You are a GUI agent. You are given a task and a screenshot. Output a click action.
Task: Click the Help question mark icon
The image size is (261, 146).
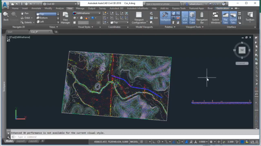(x=223, y=4)
